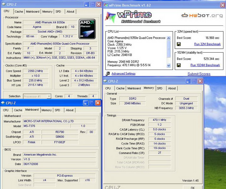The width and height of the screenshot is (226, 189).
Task: Open About tab in top CPU-Z window
Action: (x=70, y=12)
